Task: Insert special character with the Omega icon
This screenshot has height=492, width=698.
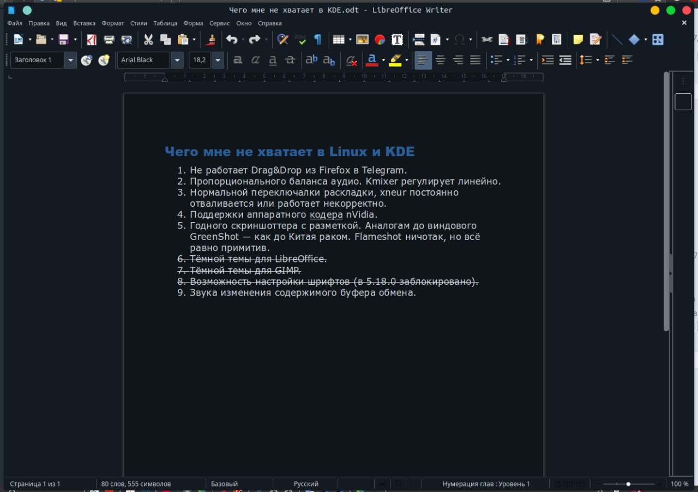Action: point(459,39)
